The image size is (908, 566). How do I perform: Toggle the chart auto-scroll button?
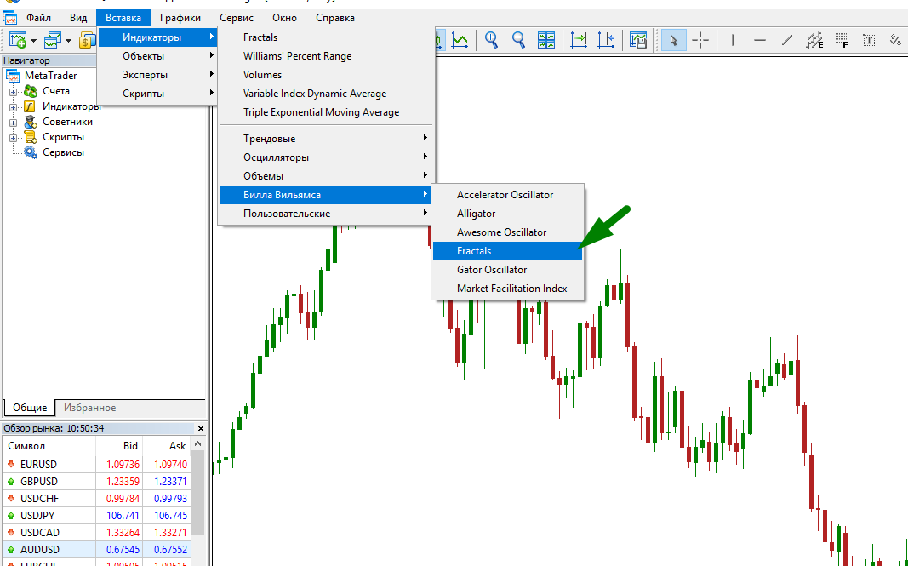click(579, 40)
